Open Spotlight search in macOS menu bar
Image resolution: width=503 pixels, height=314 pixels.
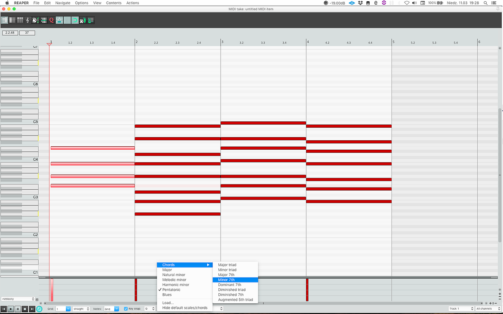pos(486,3)
